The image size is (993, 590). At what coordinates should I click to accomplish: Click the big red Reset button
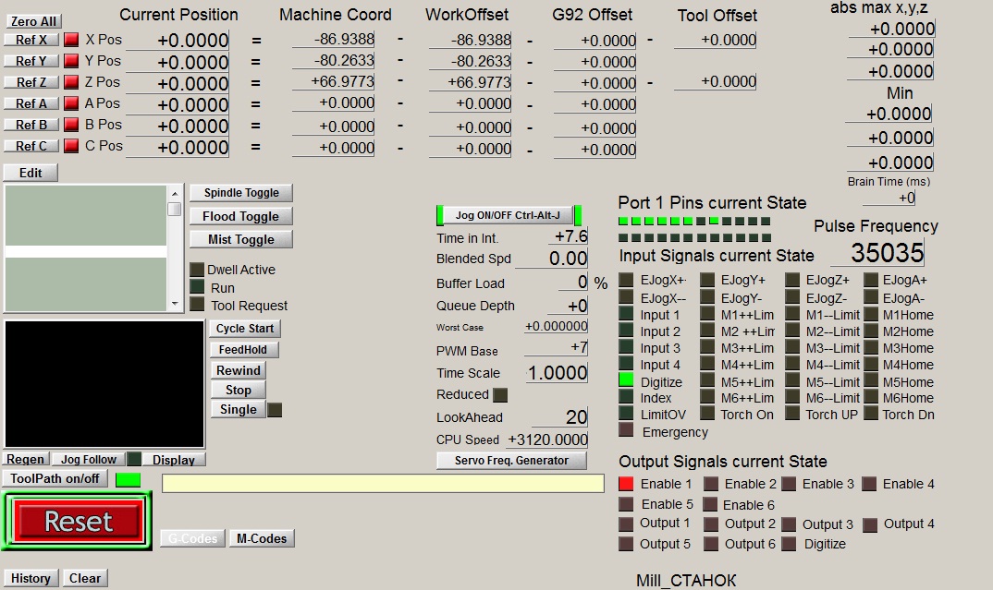click(79, 521)
